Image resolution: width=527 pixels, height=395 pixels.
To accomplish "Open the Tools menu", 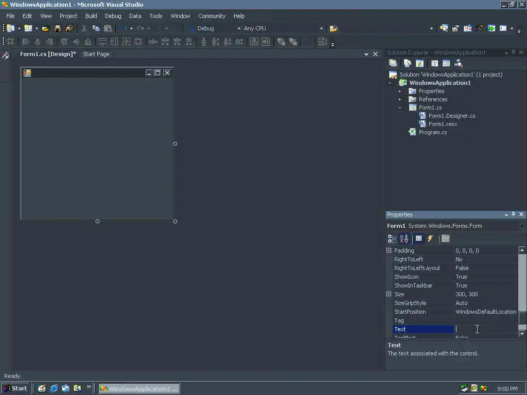I will pos(155,16).
